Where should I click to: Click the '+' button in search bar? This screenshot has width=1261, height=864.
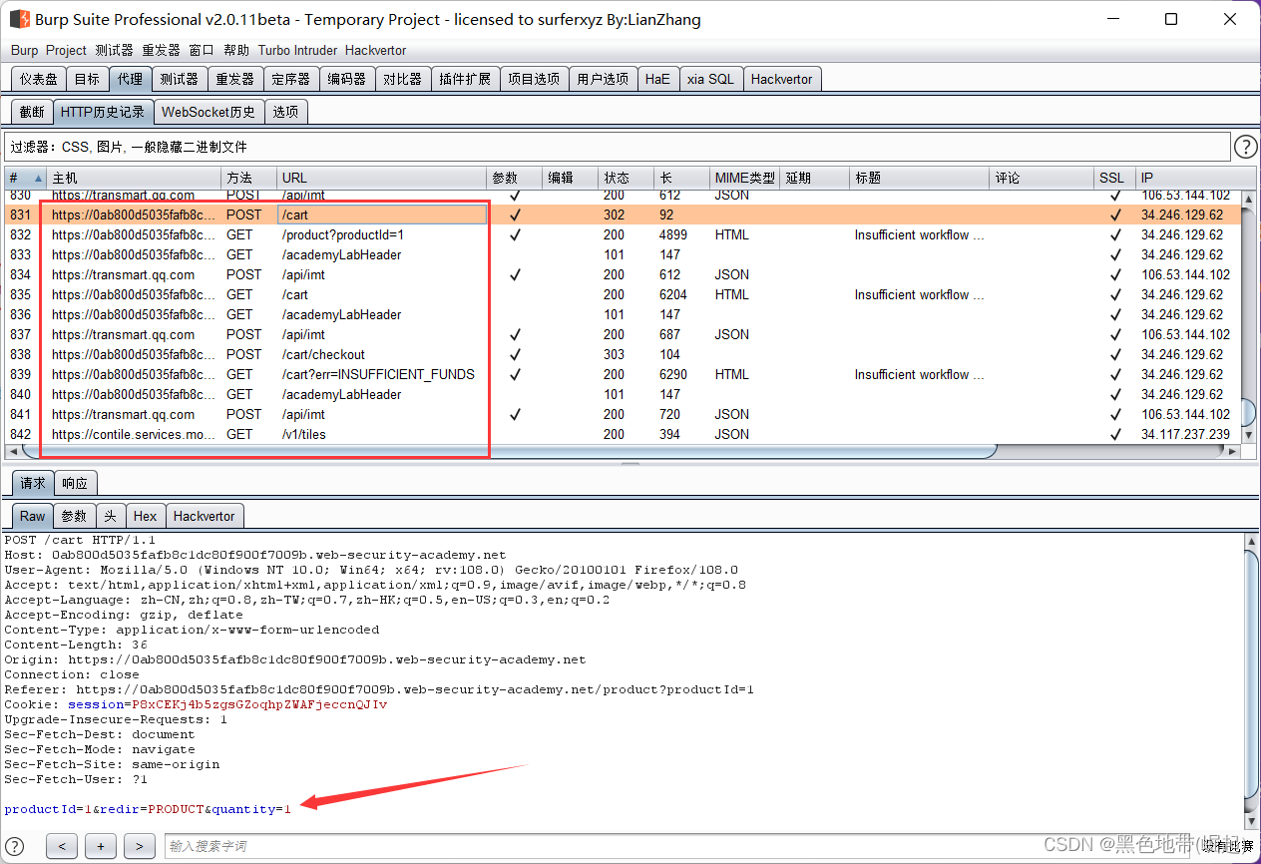point(100,846)
